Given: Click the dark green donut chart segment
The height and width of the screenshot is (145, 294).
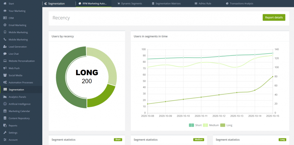Looking at the screenshot, I should click(61, 77).
